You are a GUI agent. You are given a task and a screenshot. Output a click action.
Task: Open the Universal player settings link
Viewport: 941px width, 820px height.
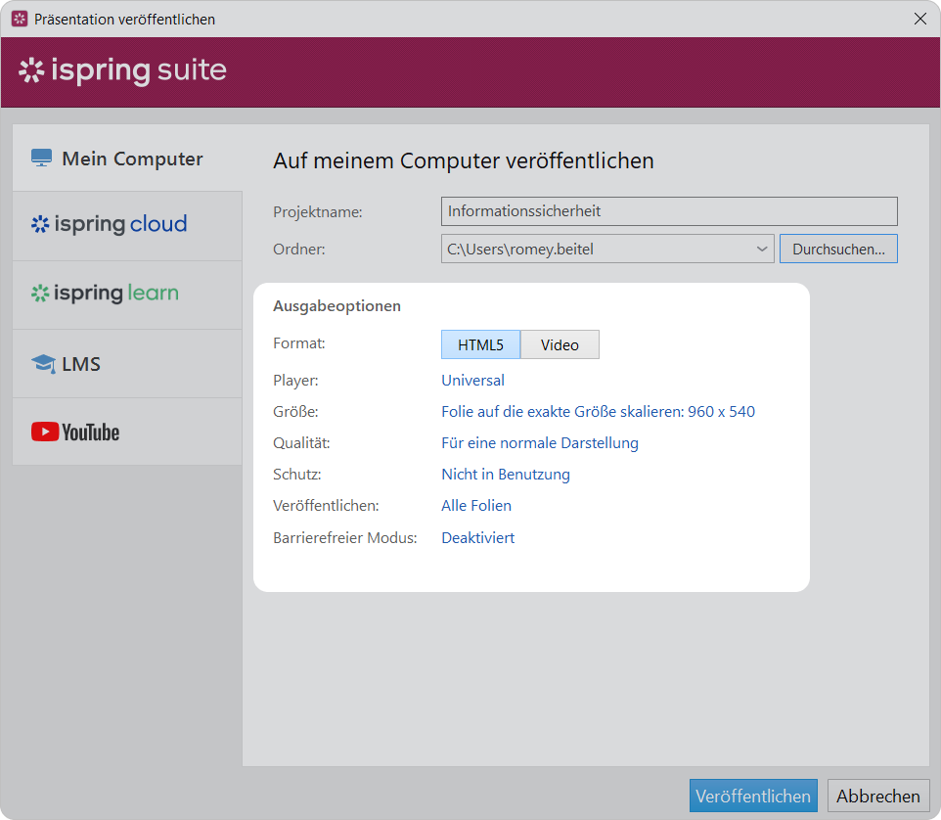472,380
